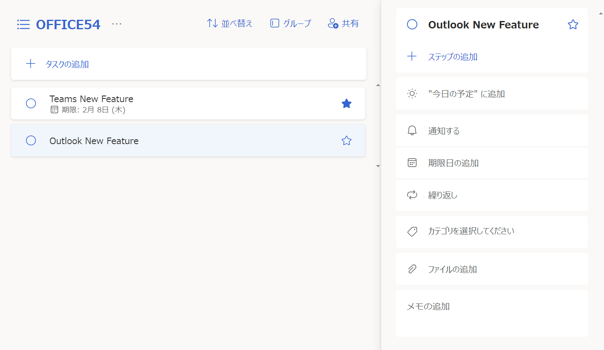The height and width of the screenshot is (350, 604).
Task: Click the plus icon for ステップの追加
Action: click(x=412, y=56)
